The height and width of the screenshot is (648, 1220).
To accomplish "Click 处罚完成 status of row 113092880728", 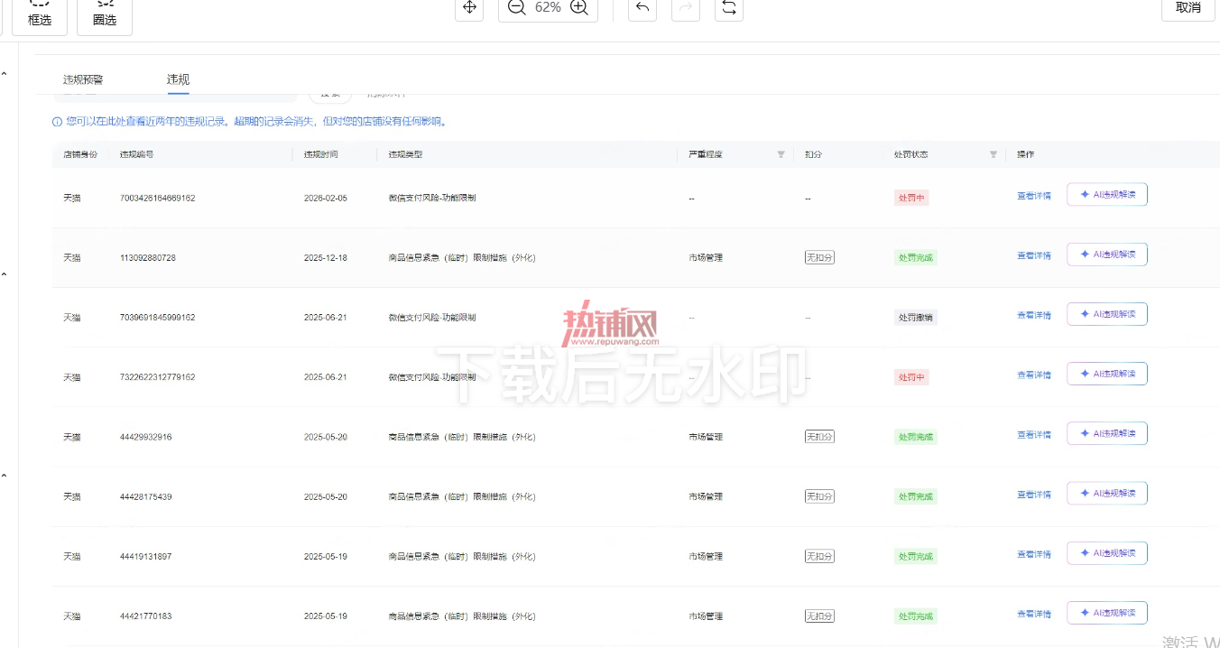I will click(916, 257).
